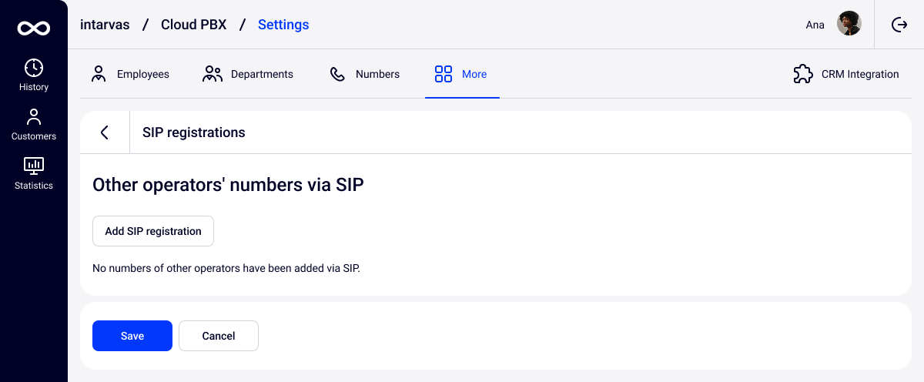
Task: Click the infinity logo icon
Action: point(34,28)
